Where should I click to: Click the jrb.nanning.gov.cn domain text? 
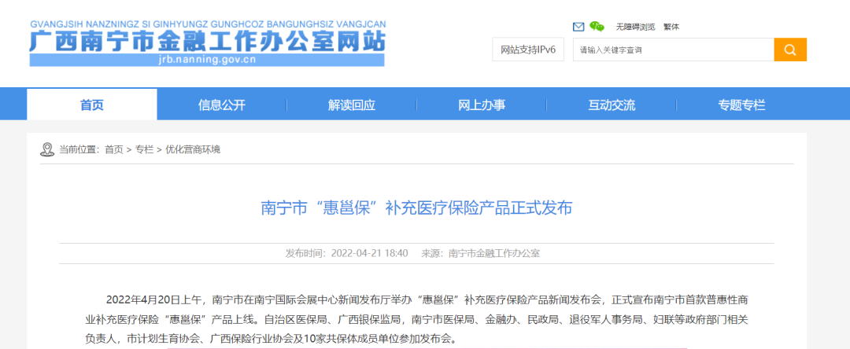[x=207, y=60]
